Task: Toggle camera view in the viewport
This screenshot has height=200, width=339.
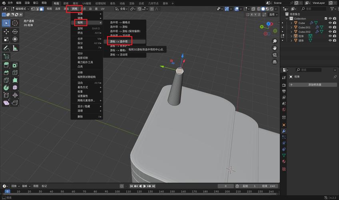Action: click(275, 55)
